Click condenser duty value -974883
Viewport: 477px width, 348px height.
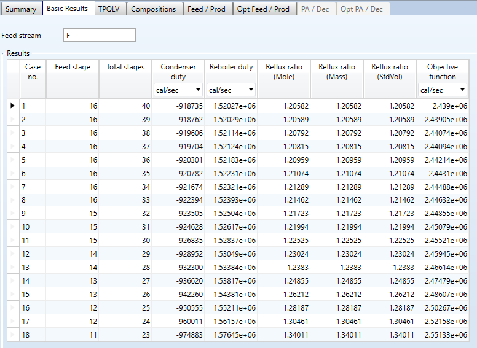178,334
